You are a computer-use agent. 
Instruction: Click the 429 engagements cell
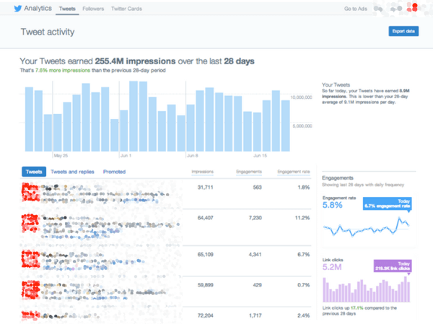(x=258, y=285)
